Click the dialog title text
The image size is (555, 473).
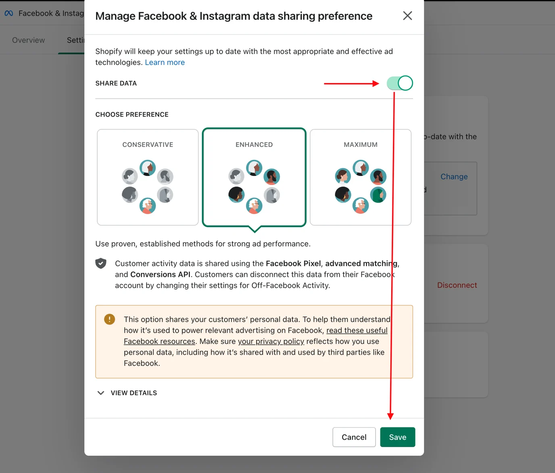(x=234, y=16)
